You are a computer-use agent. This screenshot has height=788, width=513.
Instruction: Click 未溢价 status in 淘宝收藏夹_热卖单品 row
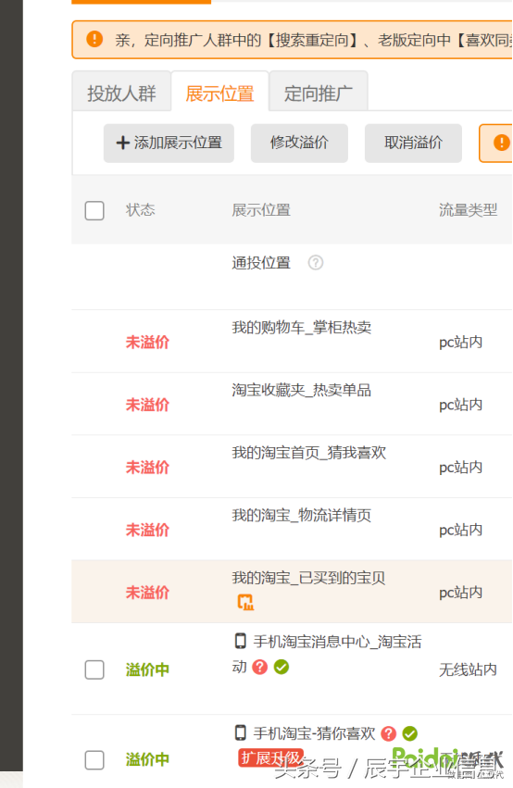coord(147,405)
